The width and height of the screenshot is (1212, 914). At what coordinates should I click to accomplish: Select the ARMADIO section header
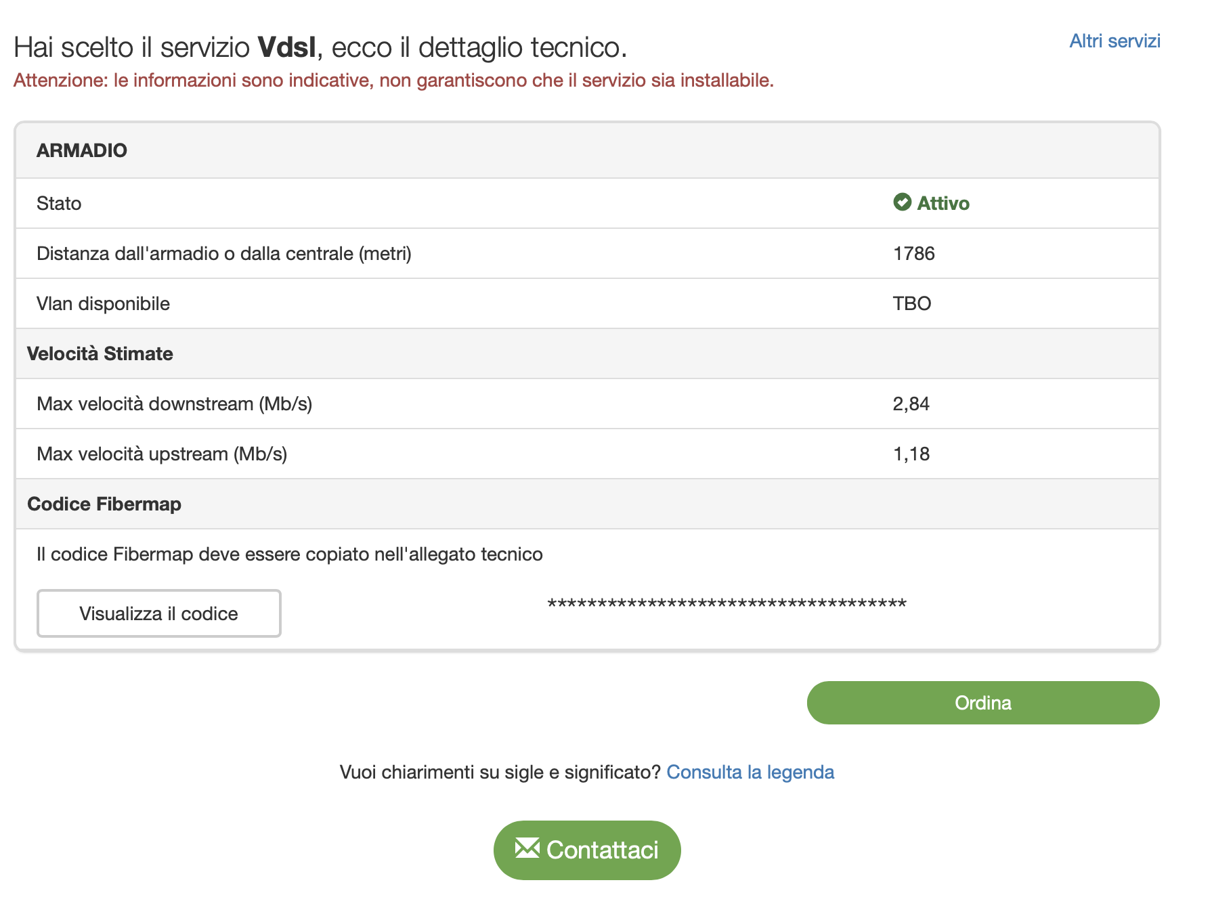pyautogui.click(x=82, y=150)
